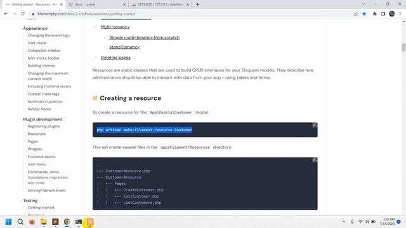Reload the current page
The image size is (406, 228).
(x=23, y=14)
